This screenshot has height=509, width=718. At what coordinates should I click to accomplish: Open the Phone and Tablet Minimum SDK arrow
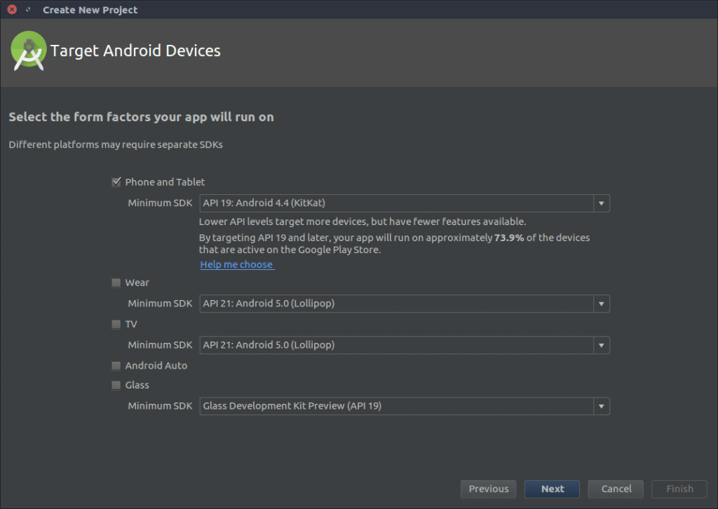click(x=601, y=203)
